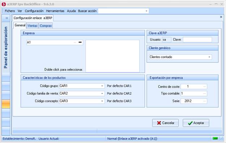Open the Ver menu
The height and width of the screenshot is (143, 226).
tap(20, 11)
